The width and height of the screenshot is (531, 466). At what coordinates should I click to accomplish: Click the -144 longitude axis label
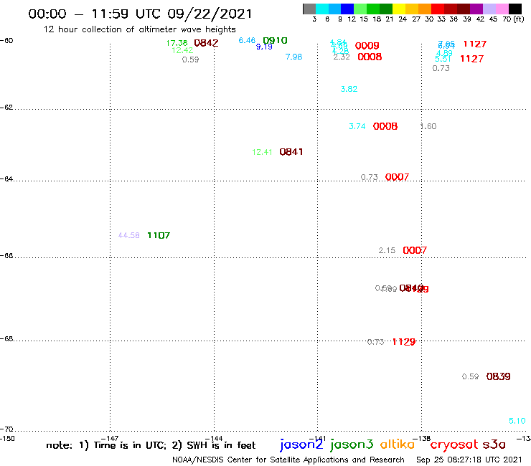tap(214, 438)
